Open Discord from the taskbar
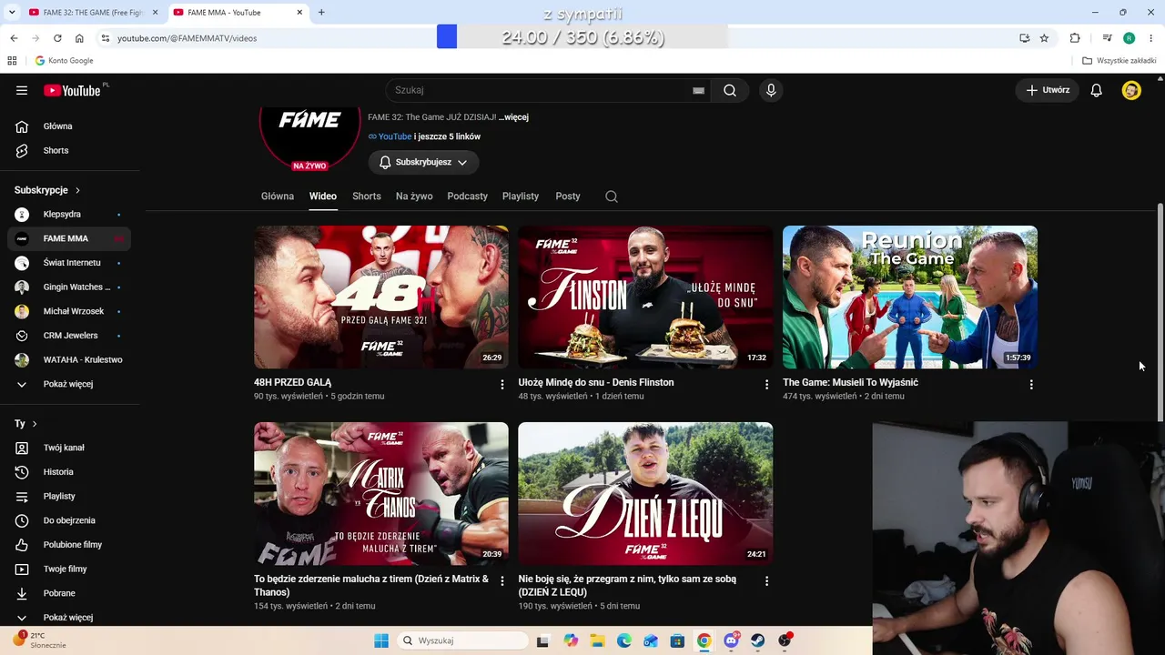Viewport: 1165px width, 655px height. click(731, 640)
